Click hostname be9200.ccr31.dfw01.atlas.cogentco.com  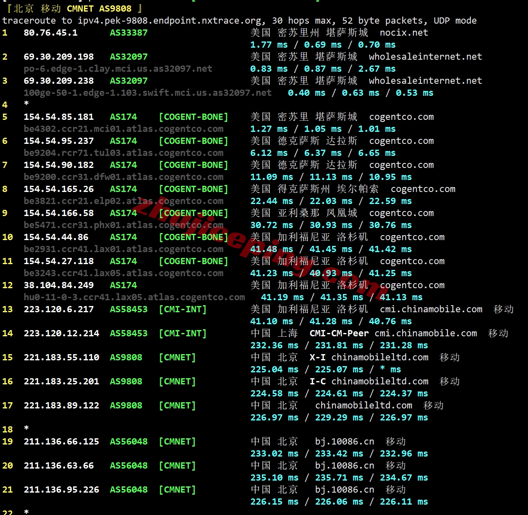[123, 177]
